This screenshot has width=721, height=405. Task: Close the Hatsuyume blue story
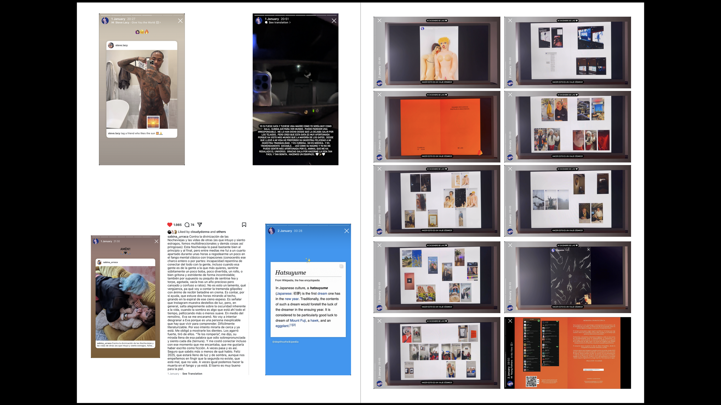coord(346,231)
